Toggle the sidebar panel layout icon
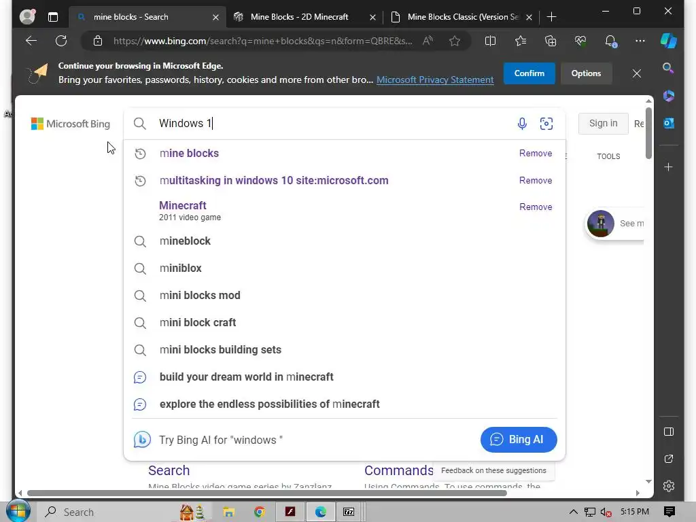Image resolution: width=696 pixels, height=522 pixels. point(669,432)
